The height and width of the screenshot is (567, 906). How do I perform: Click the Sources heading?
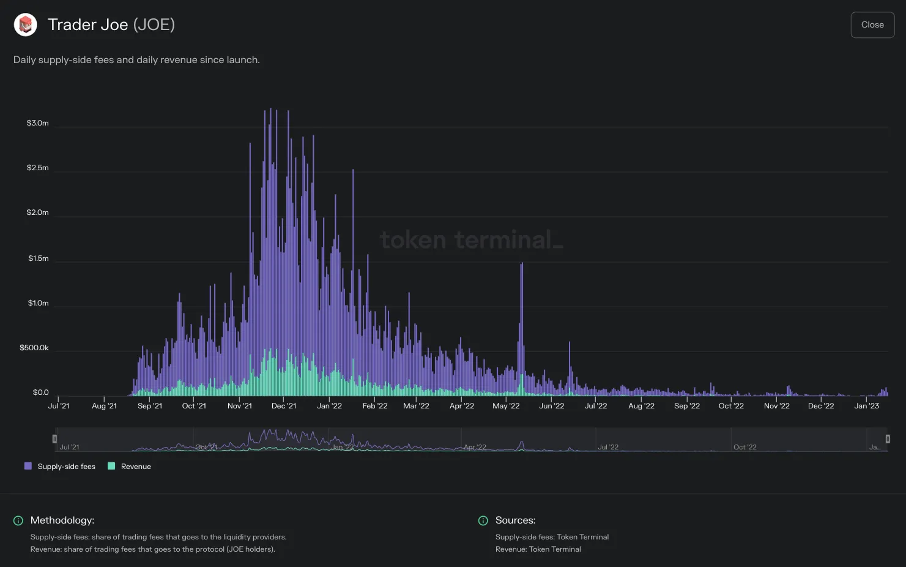click(516, 520)
